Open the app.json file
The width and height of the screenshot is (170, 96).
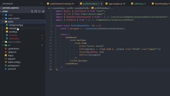coord(12,59)
